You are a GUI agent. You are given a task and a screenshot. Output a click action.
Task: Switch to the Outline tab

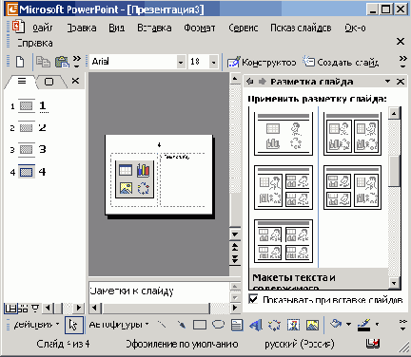click(x=22, y=81)
